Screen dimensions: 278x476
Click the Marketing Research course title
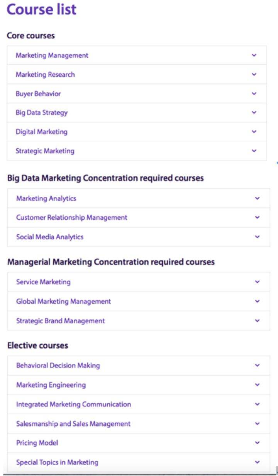[x=46, y=74]
